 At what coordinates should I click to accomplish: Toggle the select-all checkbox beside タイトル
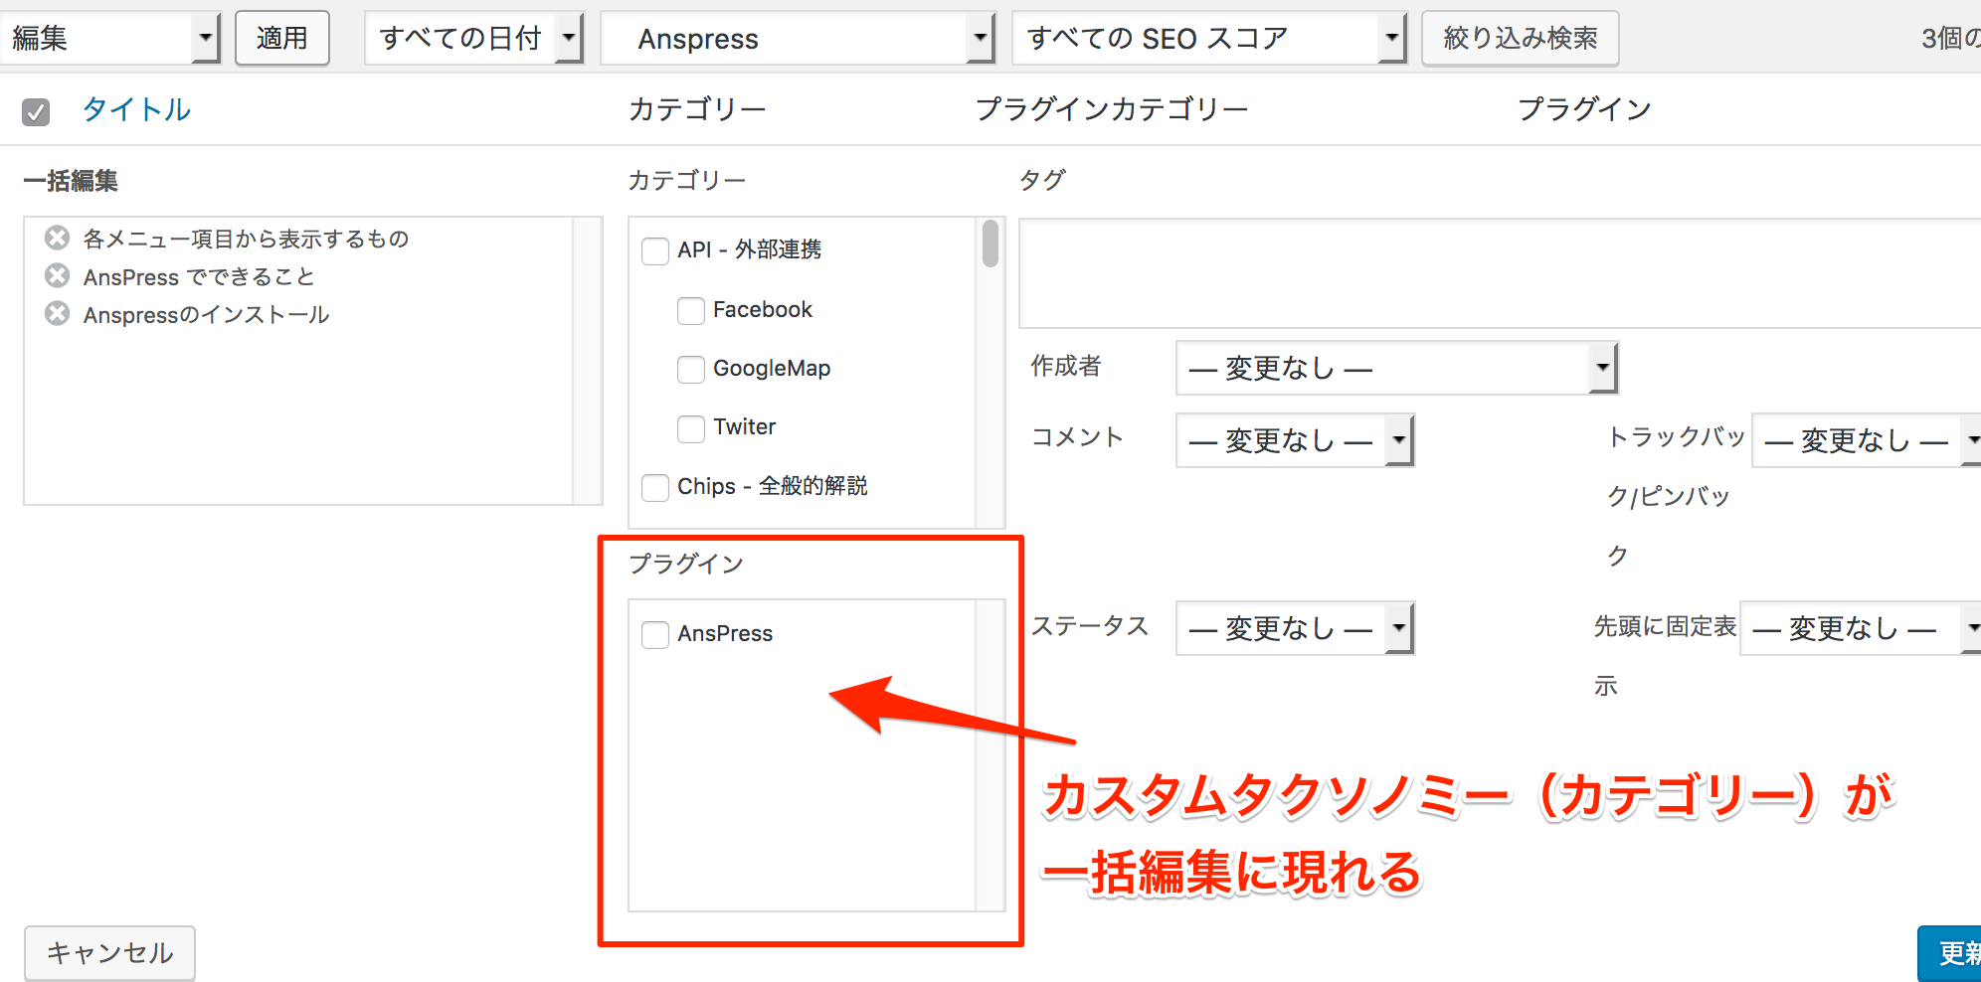[36, 111]
